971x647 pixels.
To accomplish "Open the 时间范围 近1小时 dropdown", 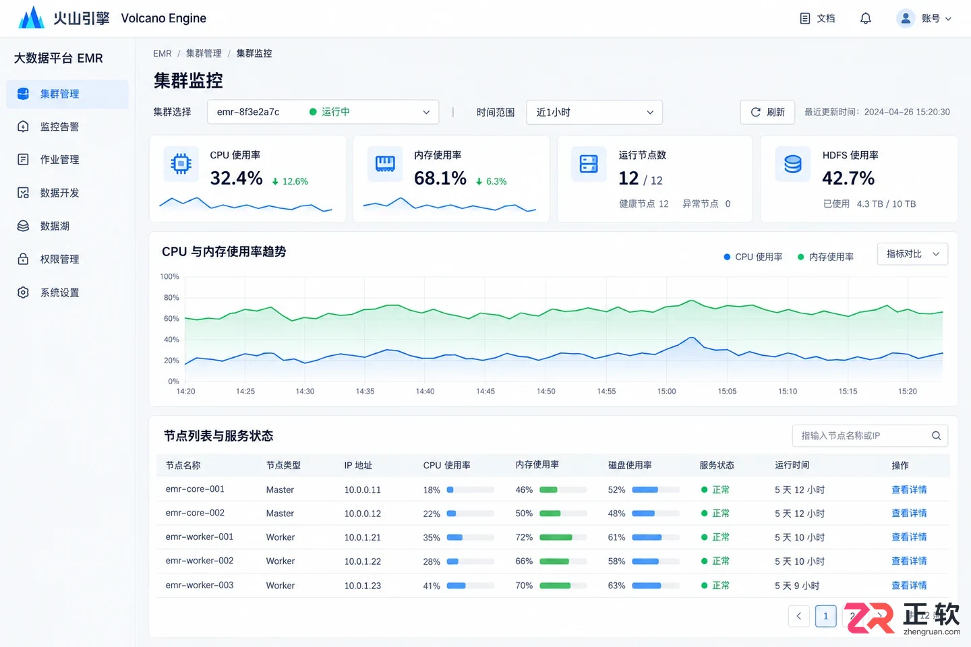I will 595,112.
